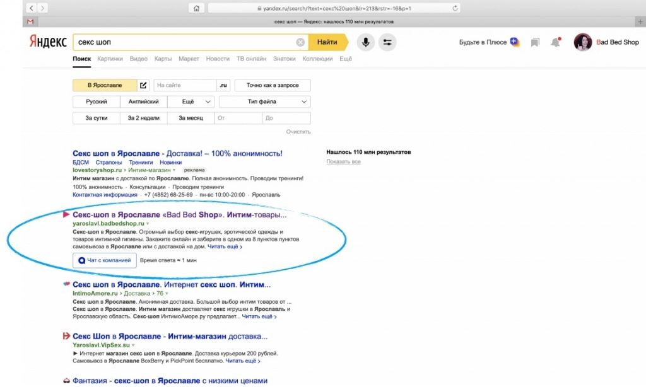Click the На сайте input field

click(x=185, y=85)
